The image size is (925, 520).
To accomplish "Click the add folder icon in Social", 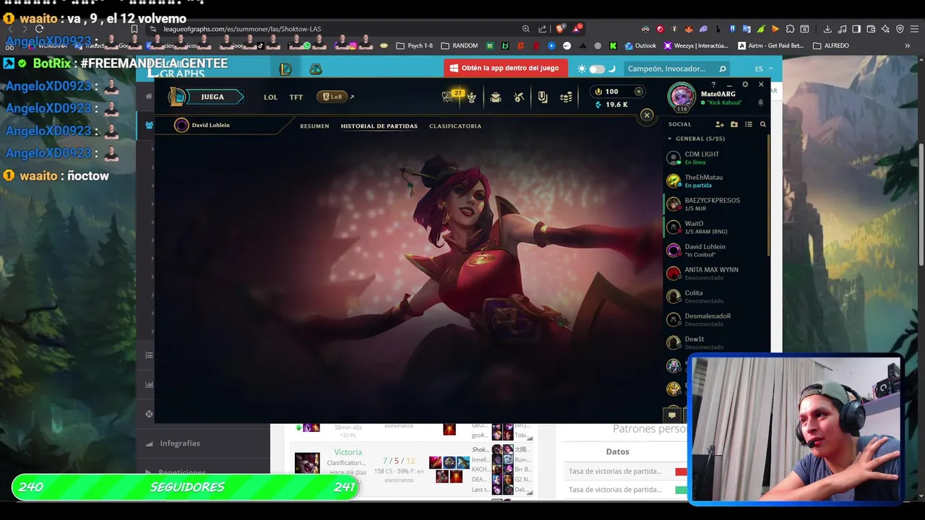I will pyautogui.click(x=734, y=124).
